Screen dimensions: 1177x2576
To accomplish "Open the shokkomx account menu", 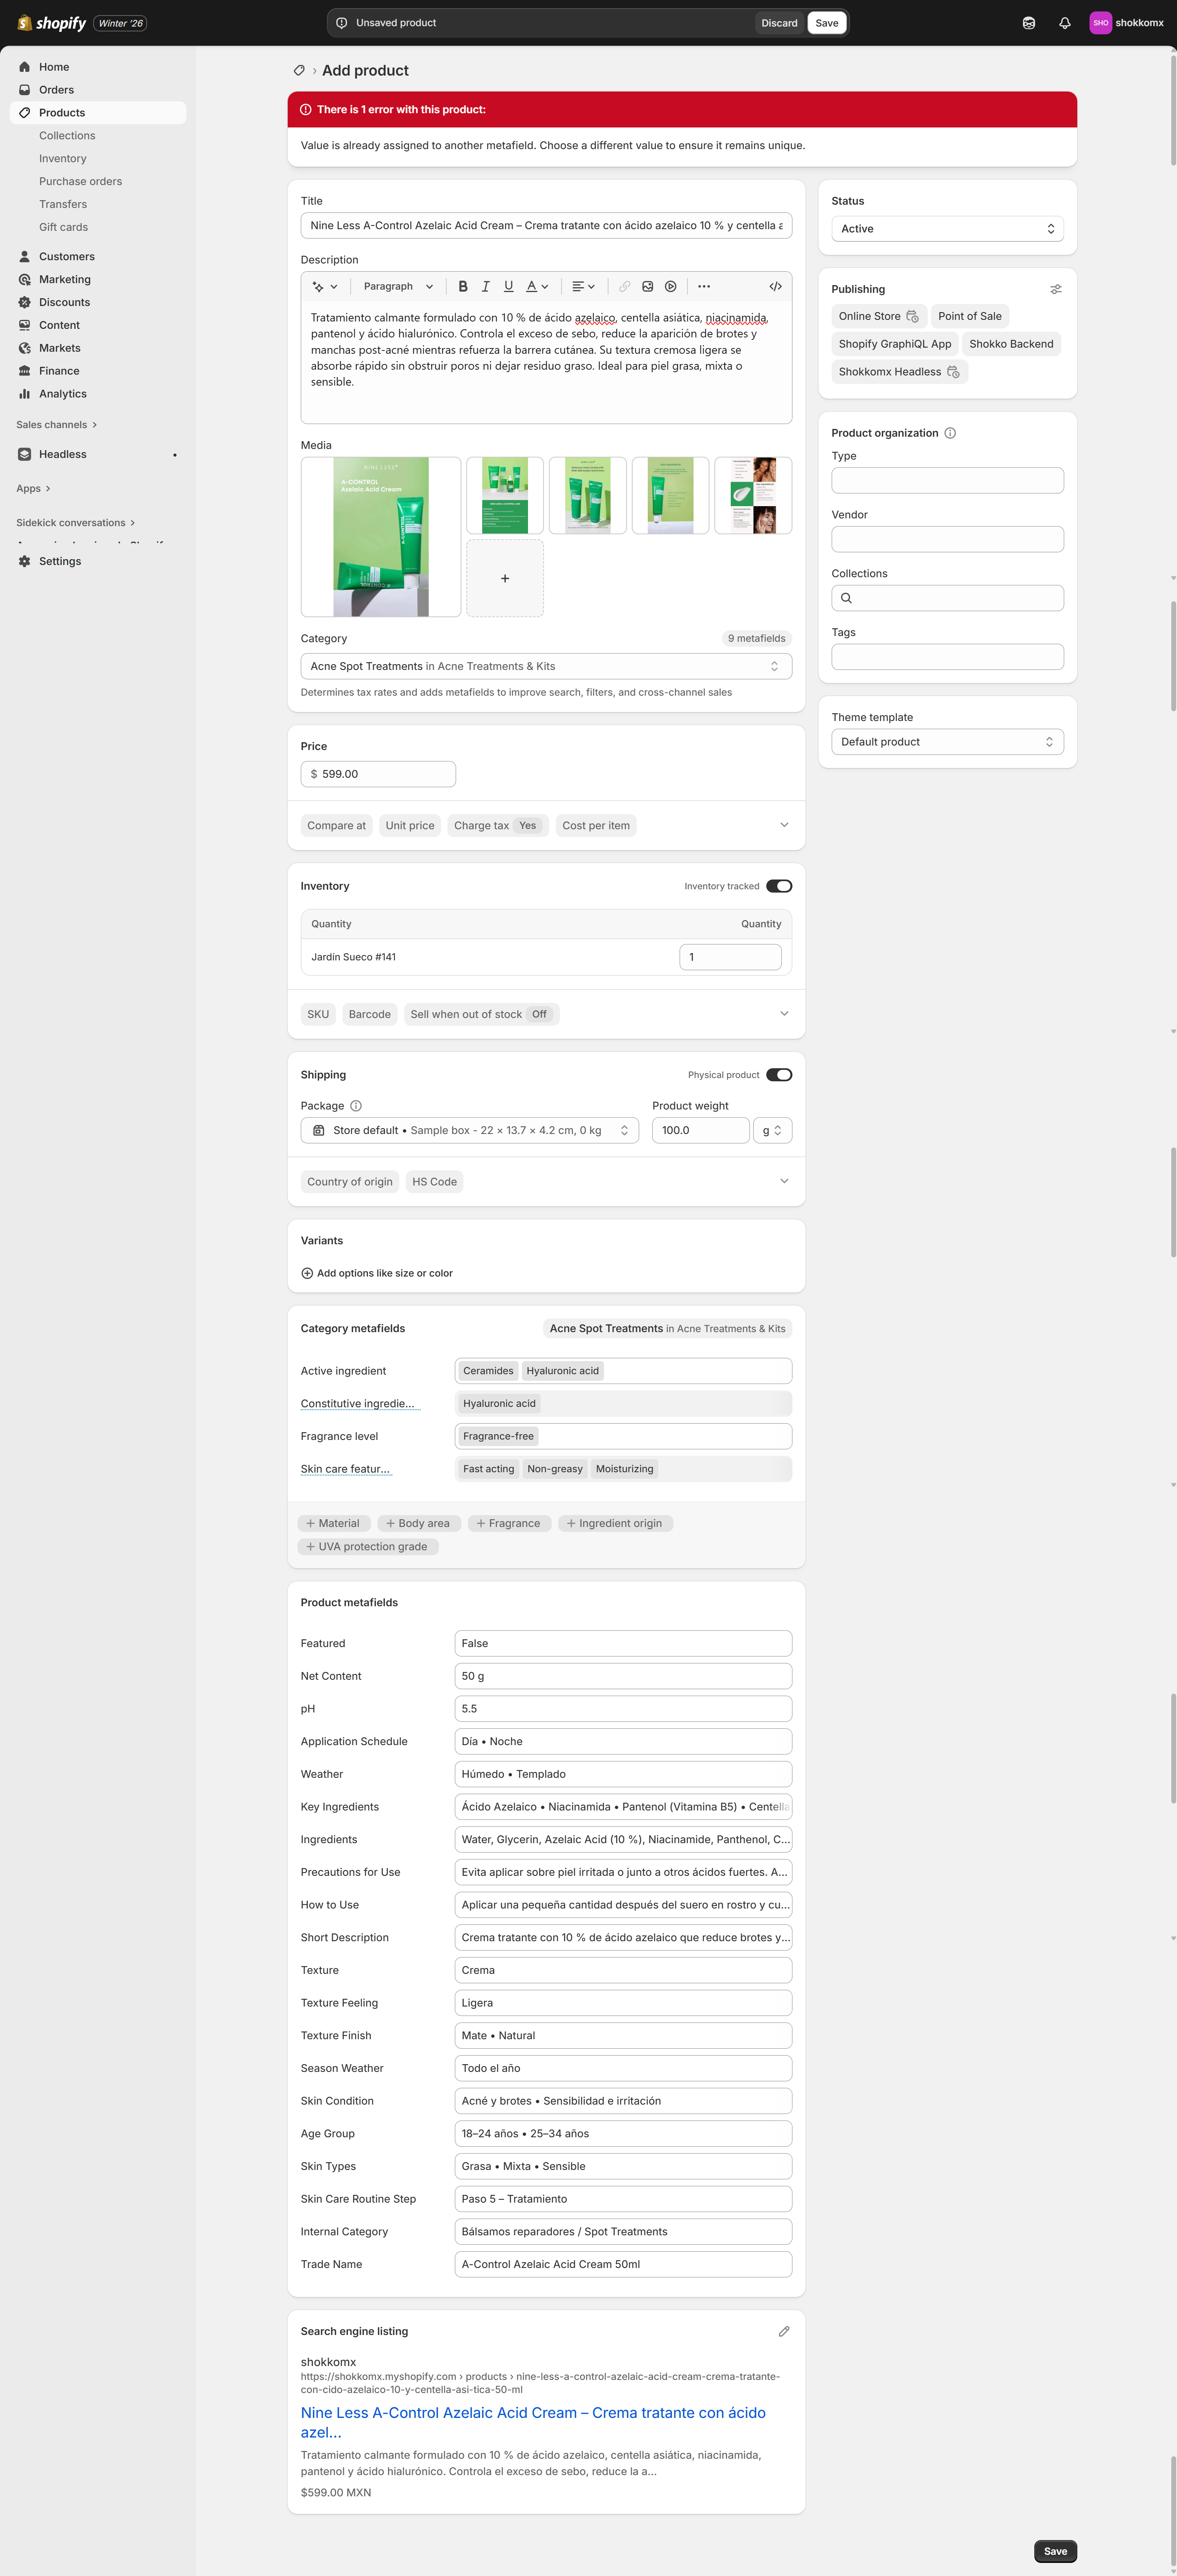I will coord(1127,23).
